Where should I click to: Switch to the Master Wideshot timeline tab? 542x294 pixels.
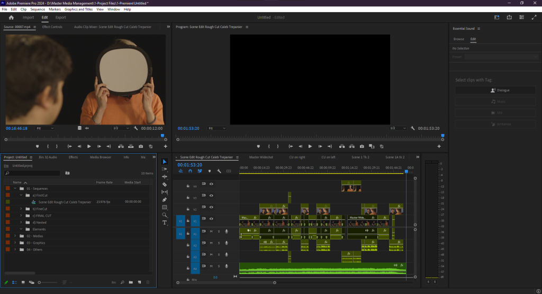[x=261, y=157]
